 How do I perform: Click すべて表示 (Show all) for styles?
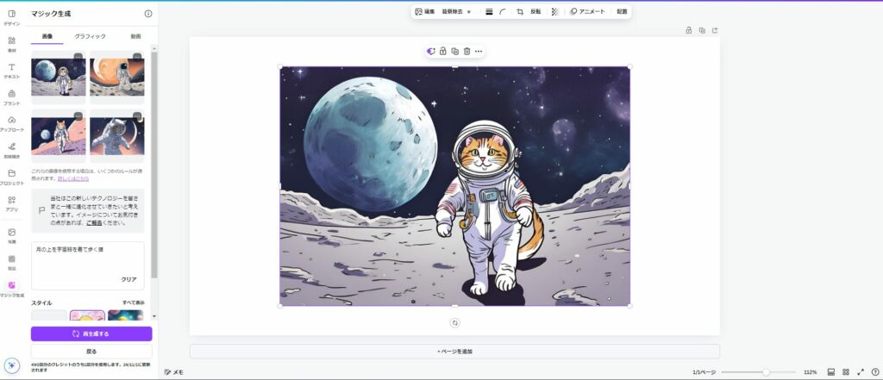point(134,302)
